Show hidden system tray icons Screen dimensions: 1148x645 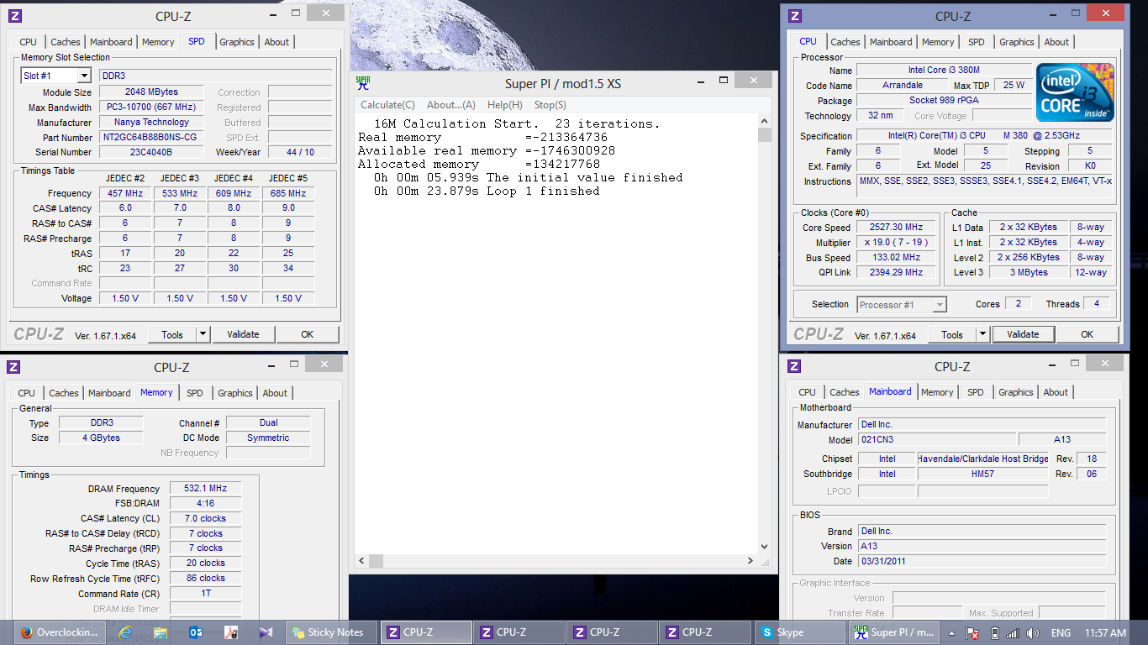pos(952,633)
